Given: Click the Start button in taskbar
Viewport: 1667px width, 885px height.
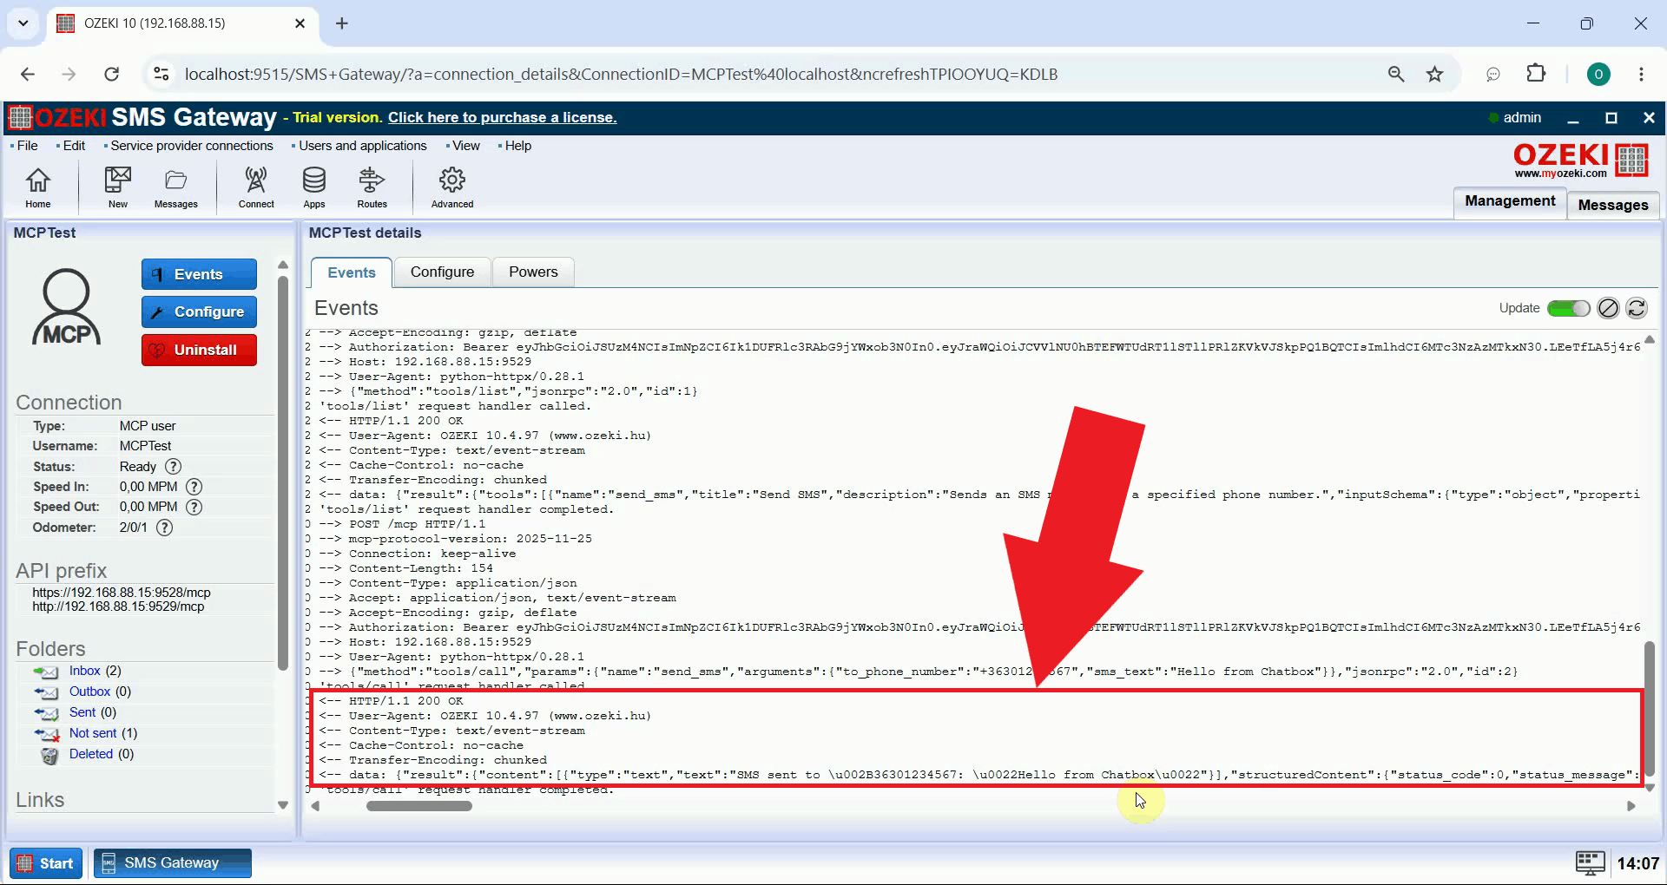Looking at the screenshot, I should [46, 863].
